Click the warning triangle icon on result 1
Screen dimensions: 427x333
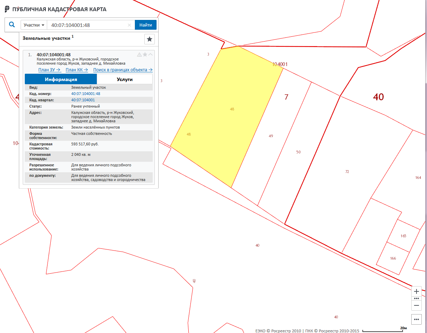139,55
